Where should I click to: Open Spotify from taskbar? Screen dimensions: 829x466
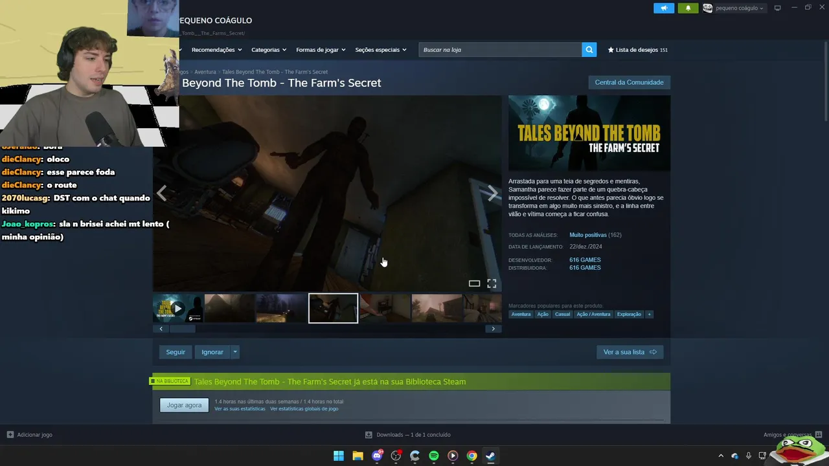[x=434, y=456]
